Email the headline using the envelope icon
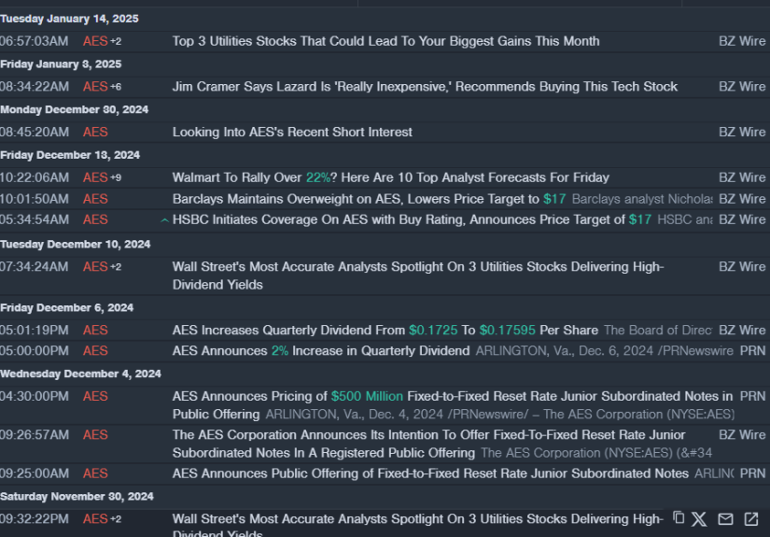 click(725, 519)
